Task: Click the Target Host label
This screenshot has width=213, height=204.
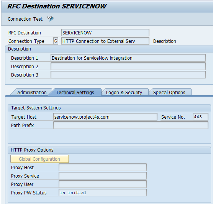Action: 24,117
